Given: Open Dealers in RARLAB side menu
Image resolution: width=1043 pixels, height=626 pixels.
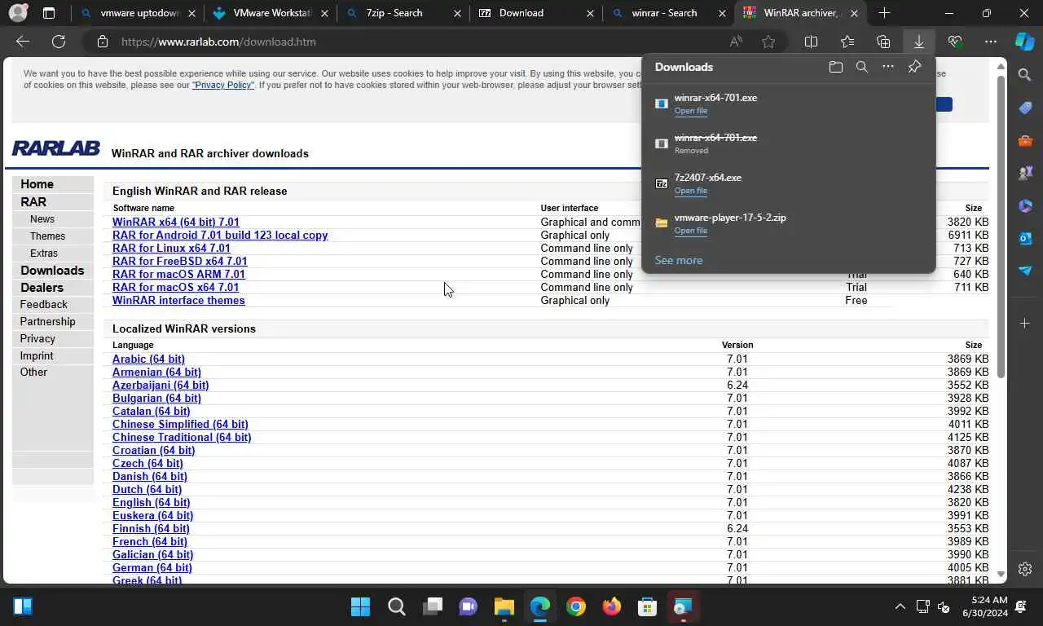Looking at the screenshot, I should [42, 288].
